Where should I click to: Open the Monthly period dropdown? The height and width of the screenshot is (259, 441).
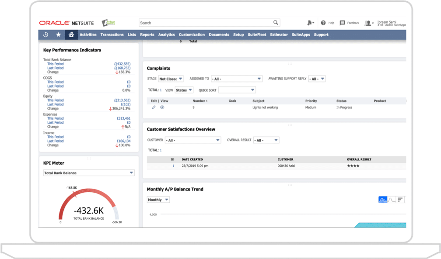(x=158, y=200)
